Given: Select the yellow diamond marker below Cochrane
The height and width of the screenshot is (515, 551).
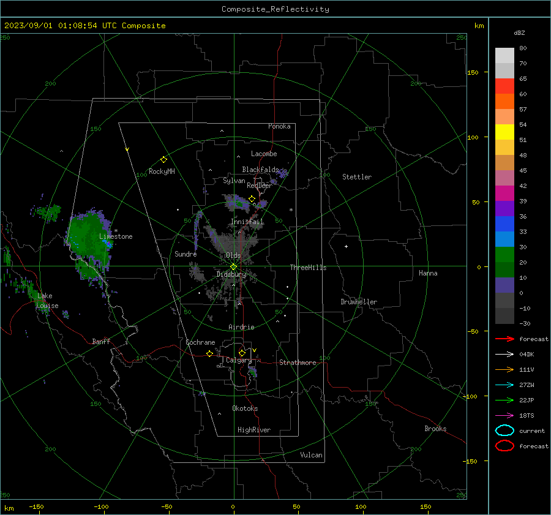Looking at the screenshot, I should [209, 353].
